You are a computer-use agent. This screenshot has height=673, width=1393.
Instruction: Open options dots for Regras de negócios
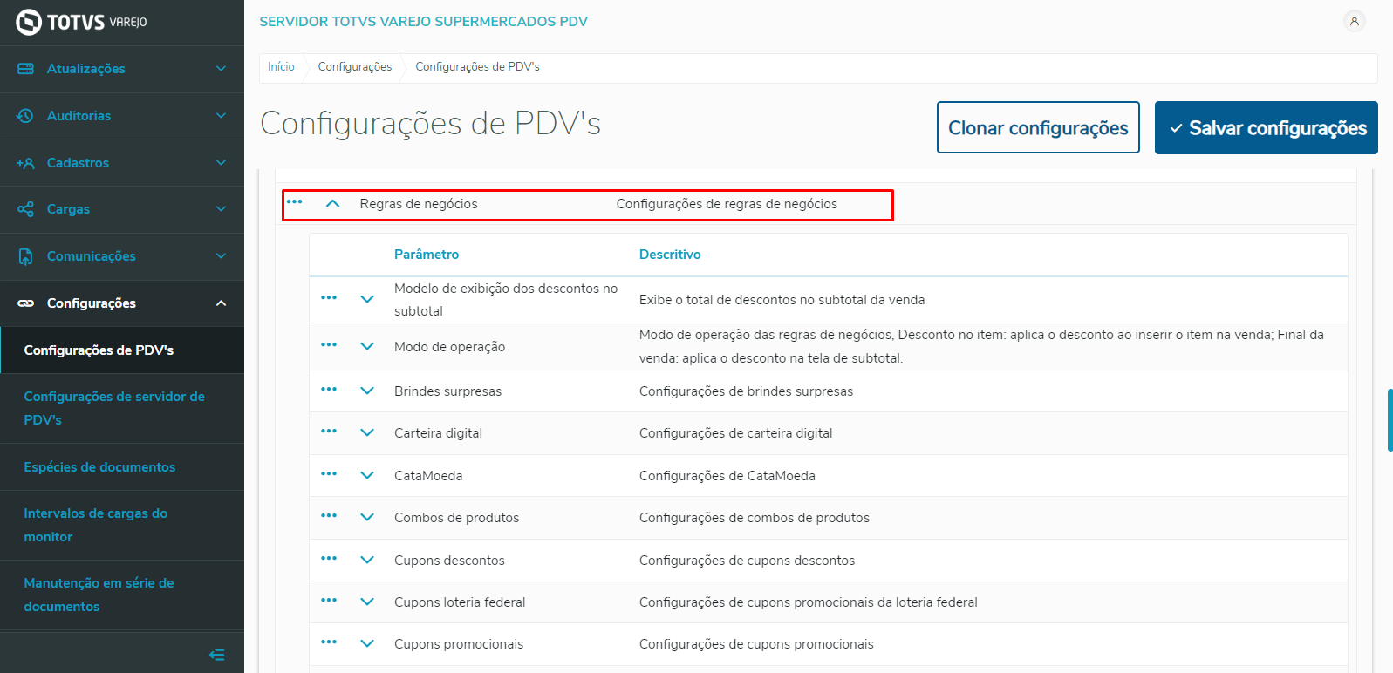295,201
